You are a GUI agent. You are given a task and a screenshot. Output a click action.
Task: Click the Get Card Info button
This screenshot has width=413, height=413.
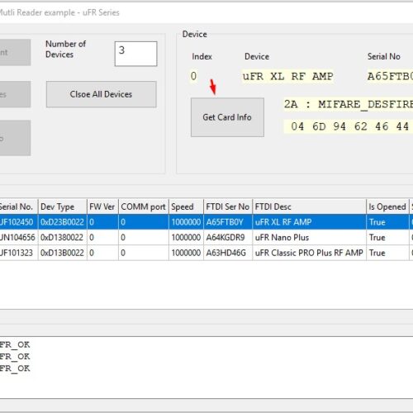point(227,117)
